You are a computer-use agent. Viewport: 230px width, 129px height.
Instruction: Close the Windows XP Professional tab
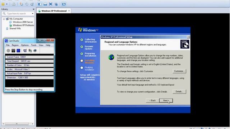69,11
